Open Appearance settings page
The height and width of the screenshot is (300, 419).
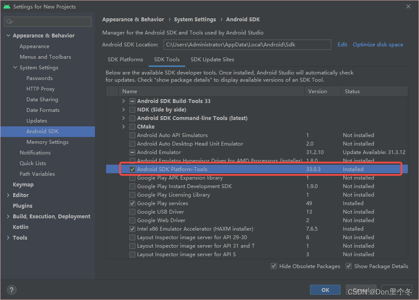tap(34, 46)
